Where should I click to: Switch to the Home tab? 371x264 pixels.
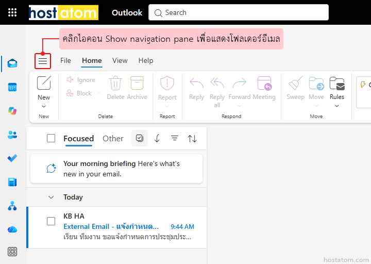[92, 61]
